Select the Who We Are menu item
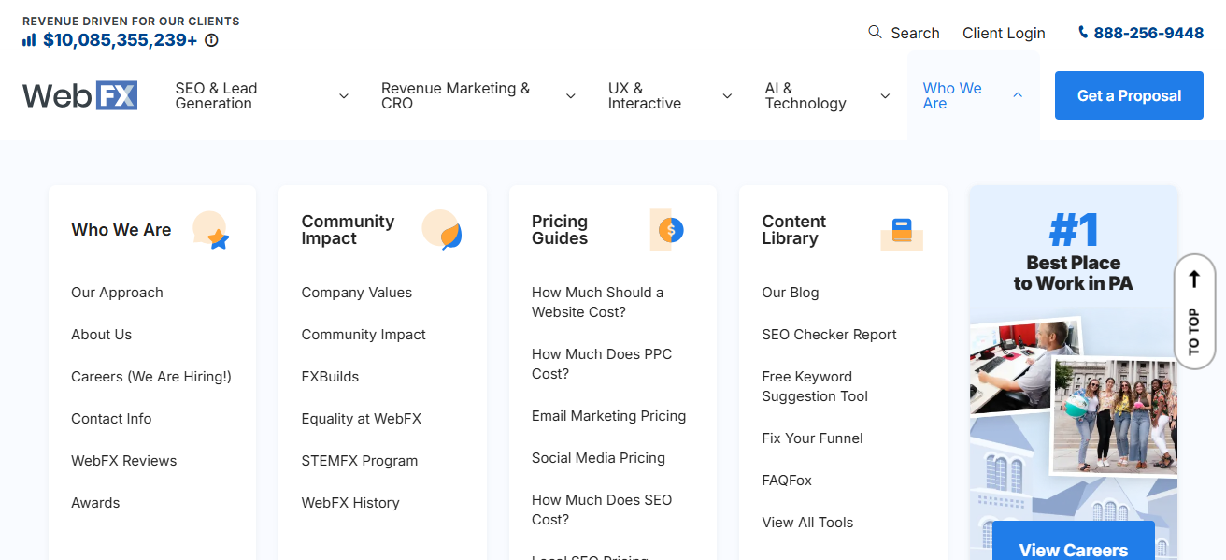The width and height of the screenshot is (1226, 560). pyautogui.click(x=952, y=96)
